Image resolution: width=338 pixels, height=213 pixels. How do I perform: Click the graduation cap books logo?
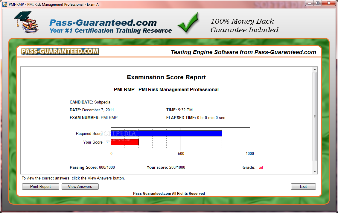(26, 22)
